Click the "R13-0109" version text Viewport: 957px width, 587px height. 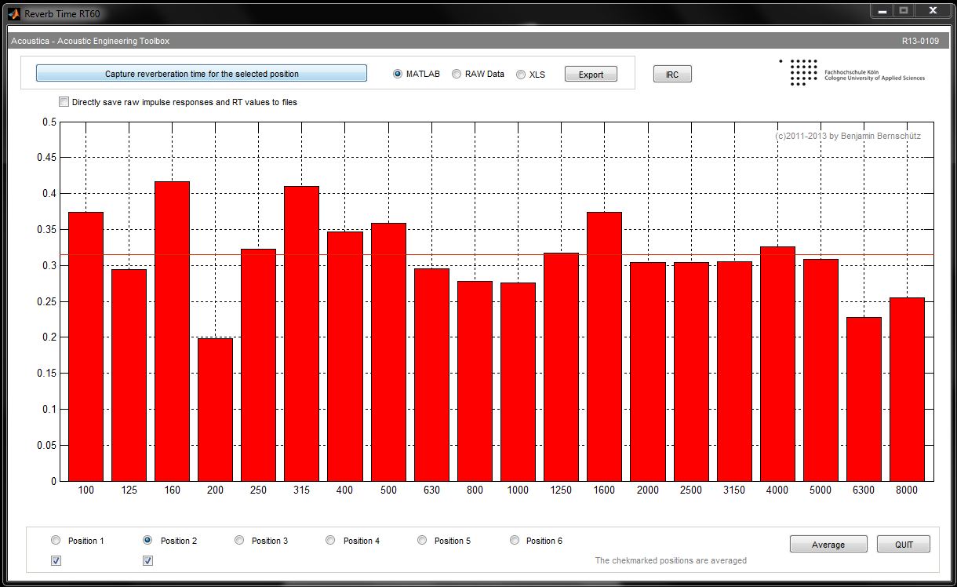tap(920, 41)
